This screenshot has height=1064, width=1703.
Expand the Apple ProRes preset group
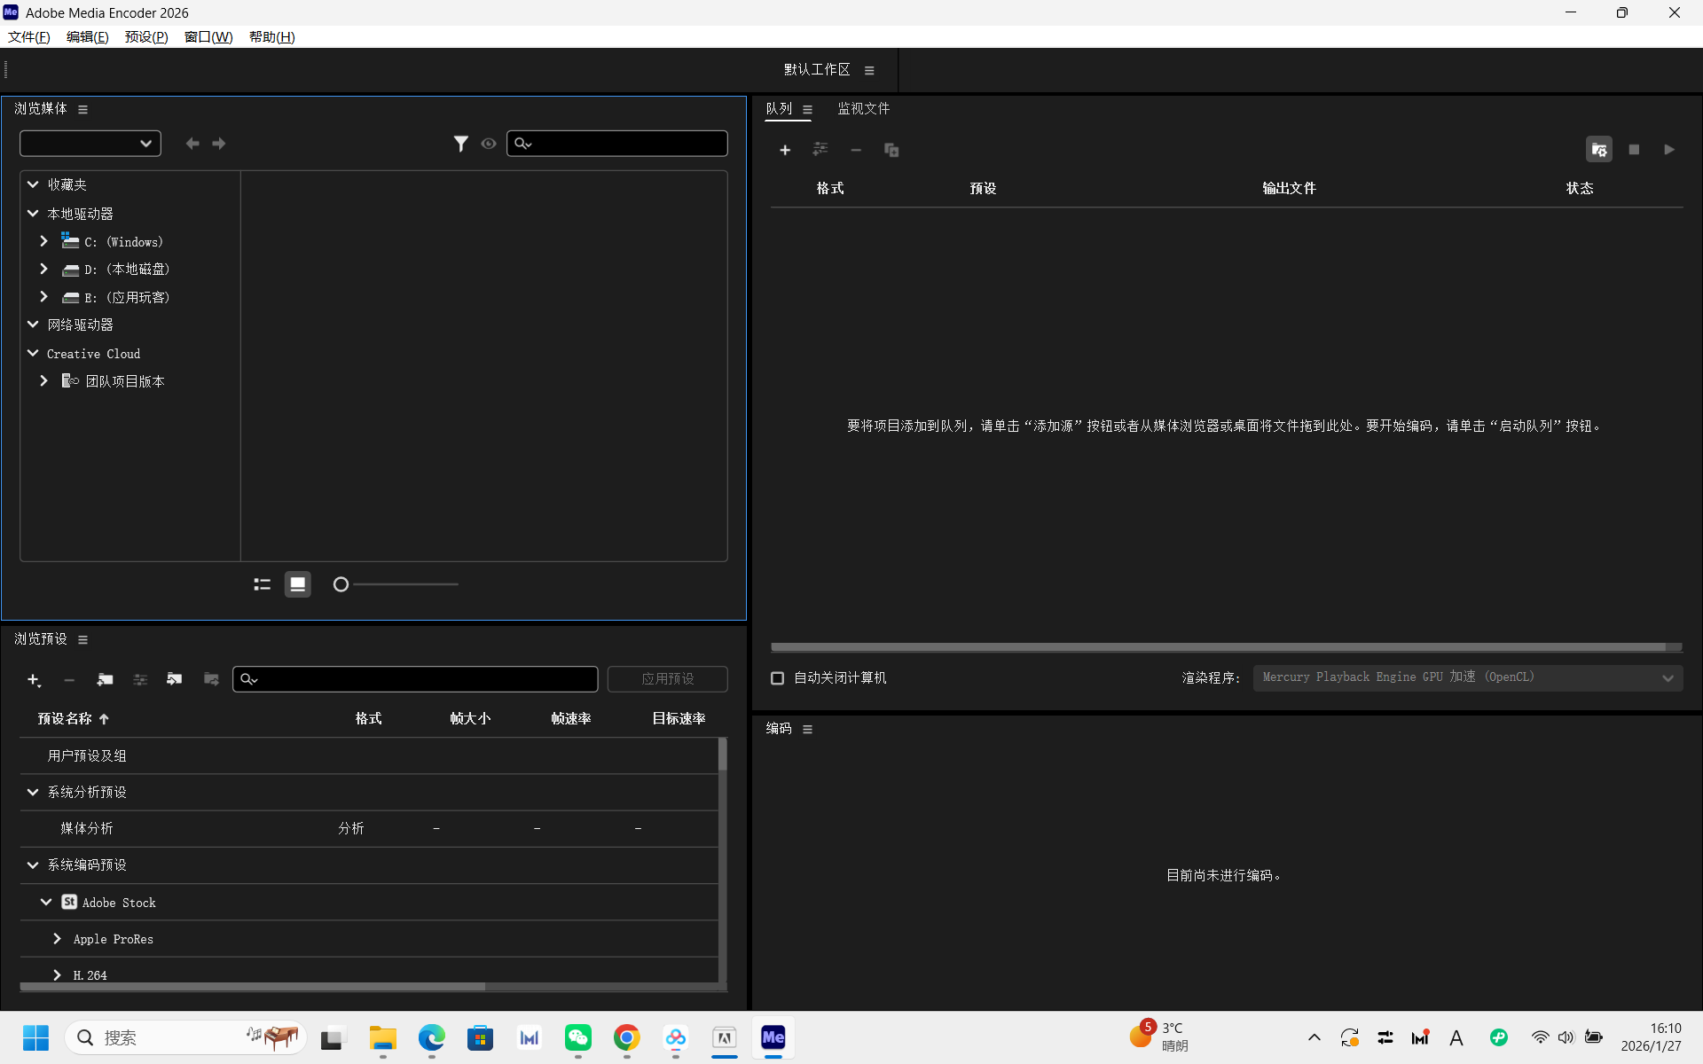(x=57, y=939)
